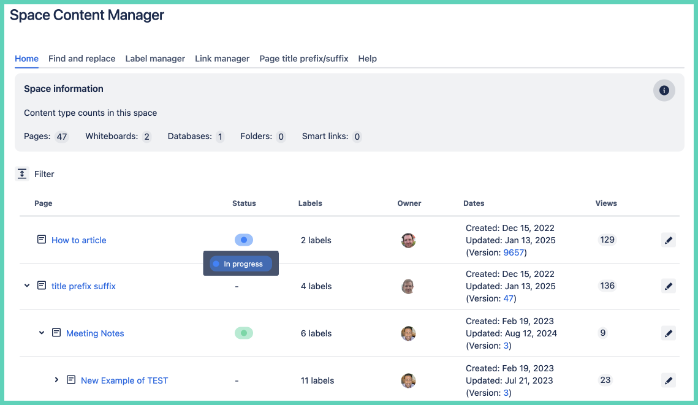
Task: Click the page icon beside How to article
Action: [x=42, y=240]
